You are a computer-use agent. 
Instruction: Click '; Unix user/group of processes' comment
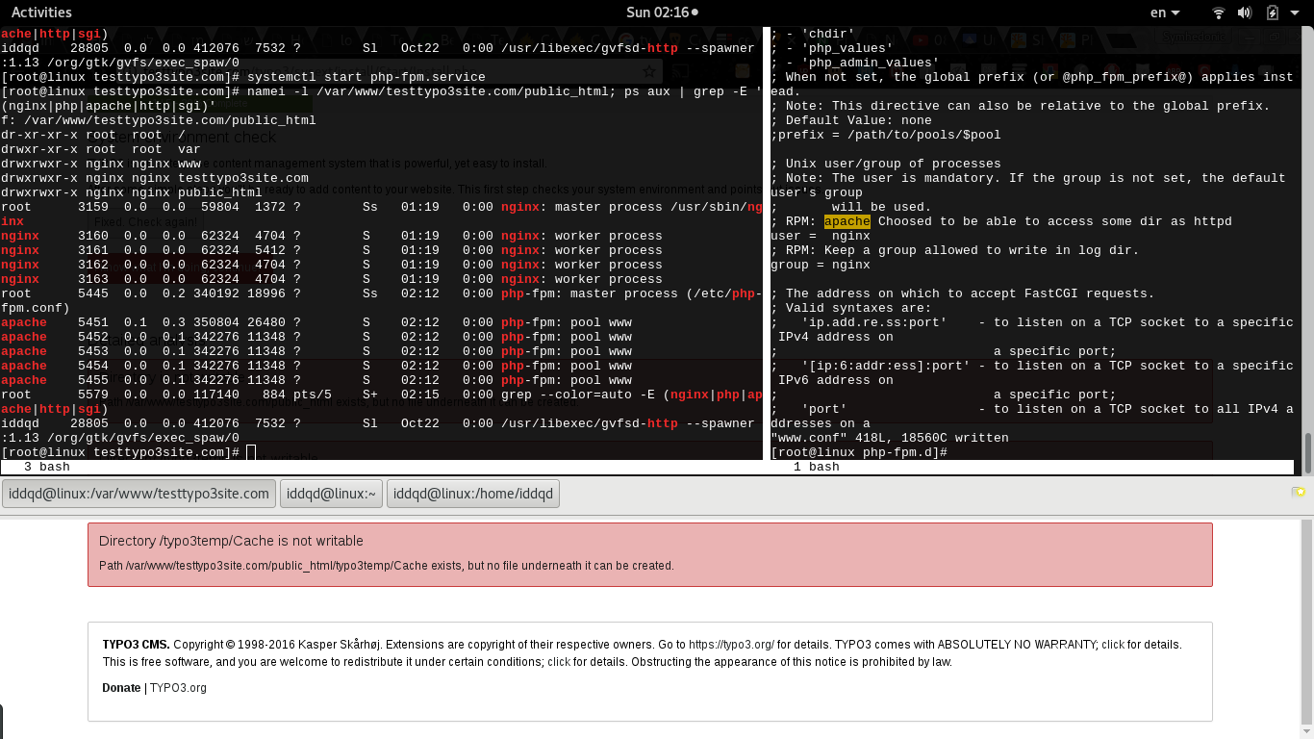(x=886, y=164)
